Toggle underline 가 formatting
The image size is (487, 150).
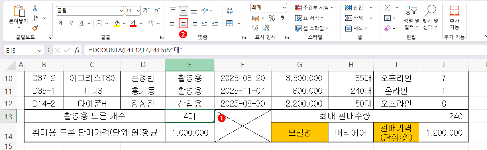click(81, 23)
